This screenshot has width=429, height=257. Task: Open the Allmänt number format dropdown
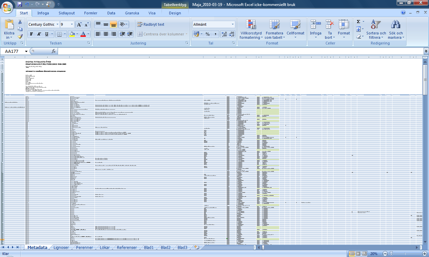click(233, 24)
